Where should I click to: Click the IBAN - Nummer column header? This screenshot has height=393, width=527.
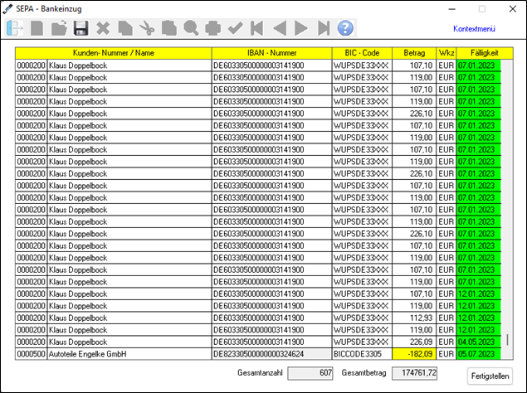pyautogui.click(x=272, y=53)
